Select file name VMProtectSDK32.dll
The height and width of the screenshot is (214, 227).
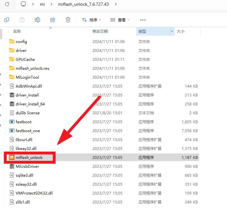34,193
